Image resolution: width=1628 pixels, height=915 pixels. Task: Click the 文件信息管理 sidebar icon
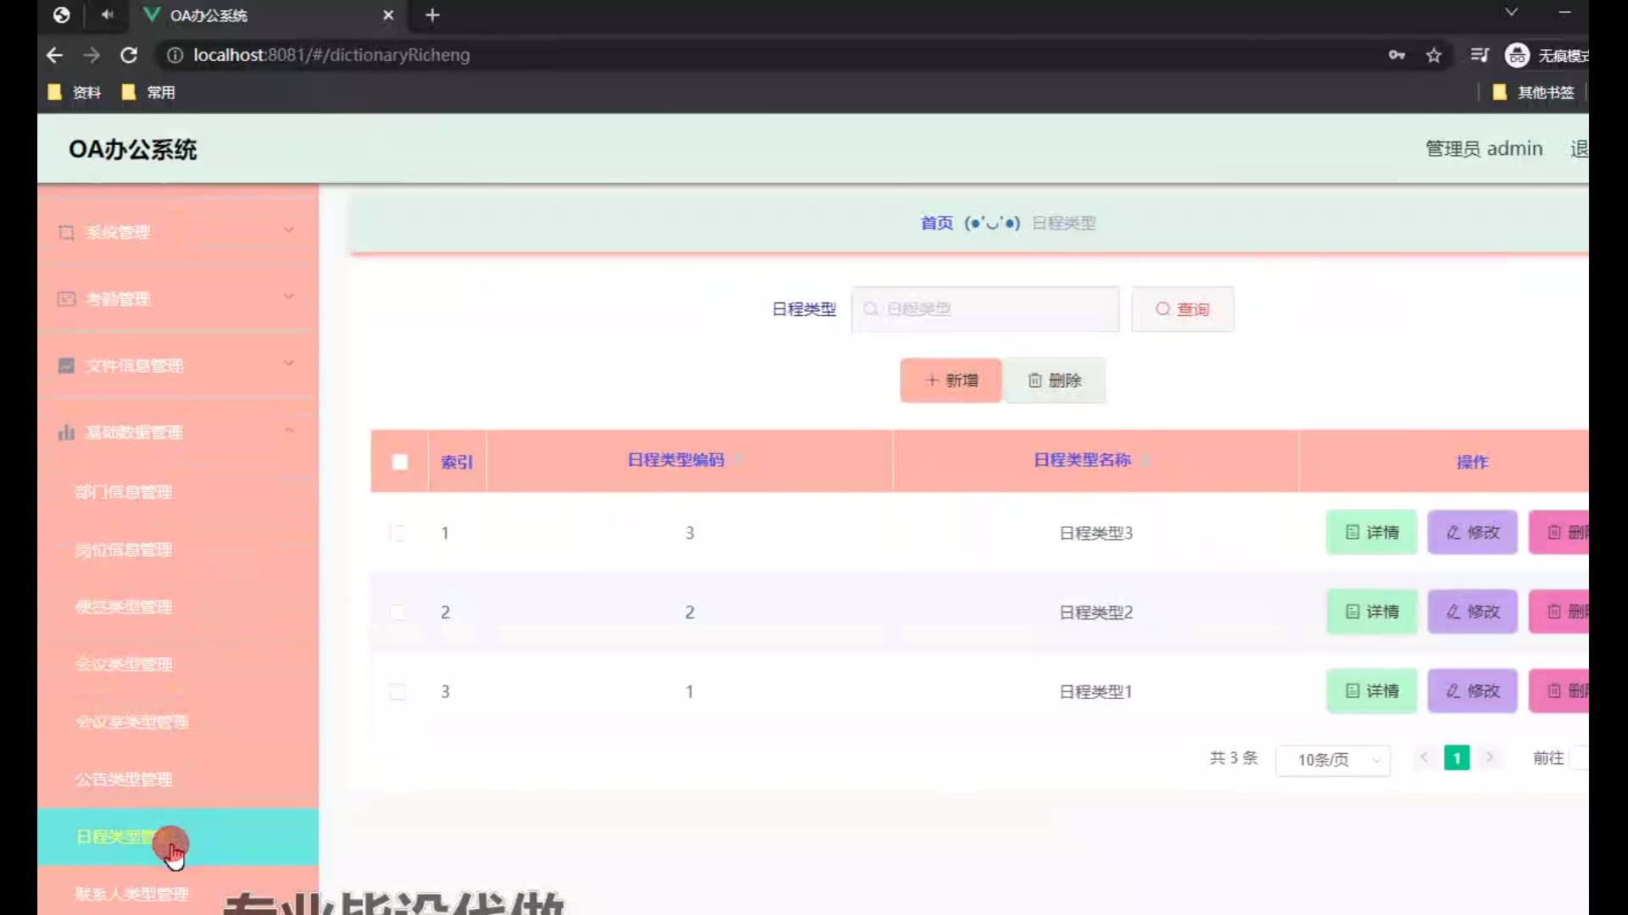coord(66,366)
